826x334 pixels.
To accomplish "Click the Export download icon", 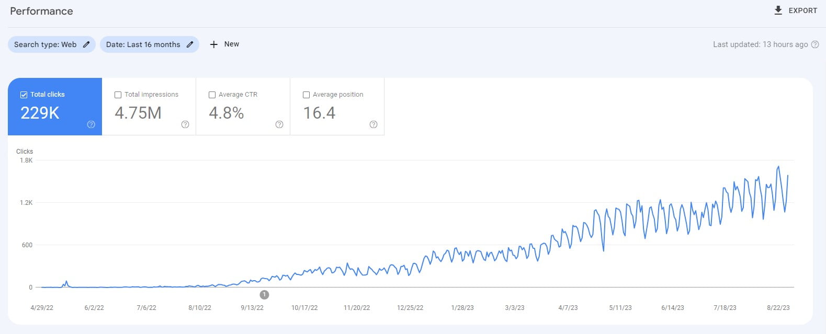I will click(x=778, y=10).
